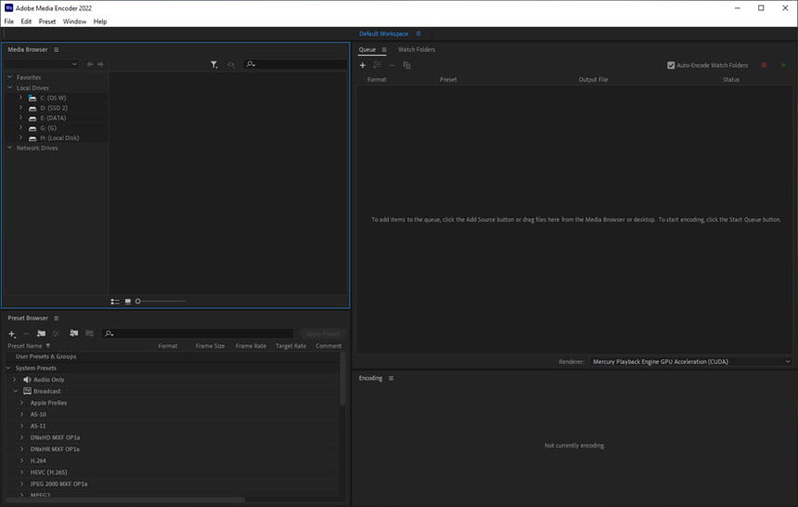This screenshot has height=507, width=798.
Task: Click the red Stop Queue icon
Action: [764, 65]
